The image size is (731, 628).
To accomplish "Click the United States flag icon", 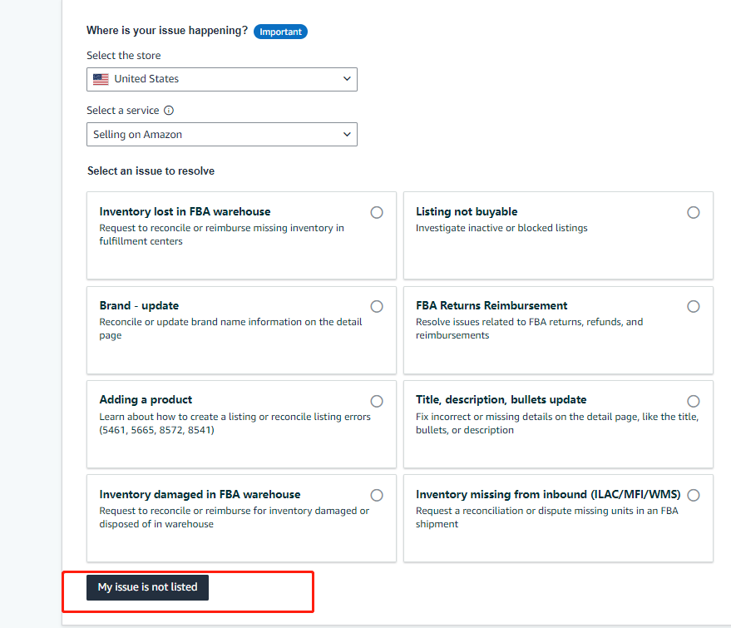I will (x=101, y=79).
